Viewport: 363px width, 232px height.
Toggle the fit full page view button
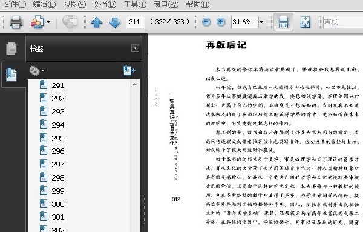[305, 22]
